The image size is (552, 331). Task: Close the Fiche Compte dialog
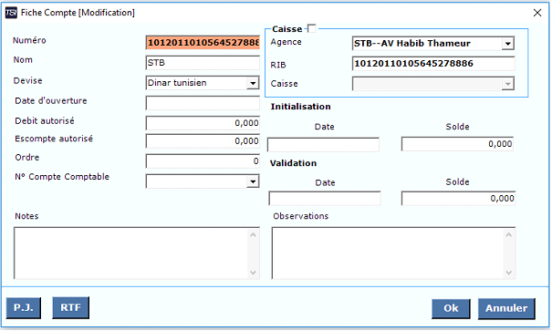[x=536, y=13]
